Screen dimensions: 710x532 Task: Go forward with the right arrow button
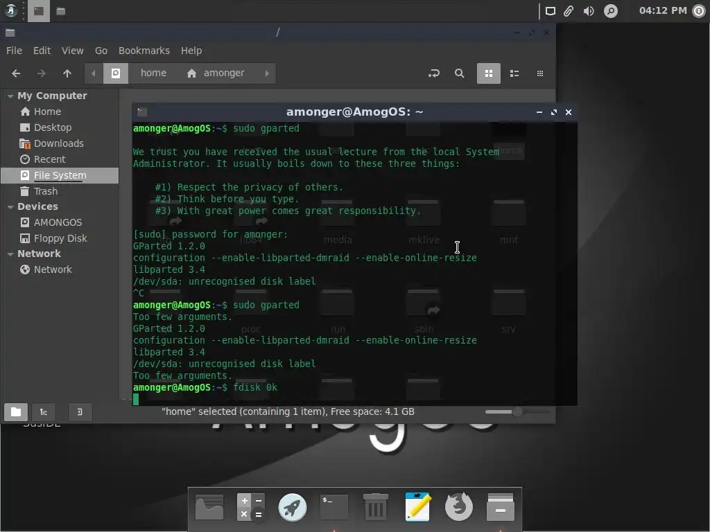(41, 73)
